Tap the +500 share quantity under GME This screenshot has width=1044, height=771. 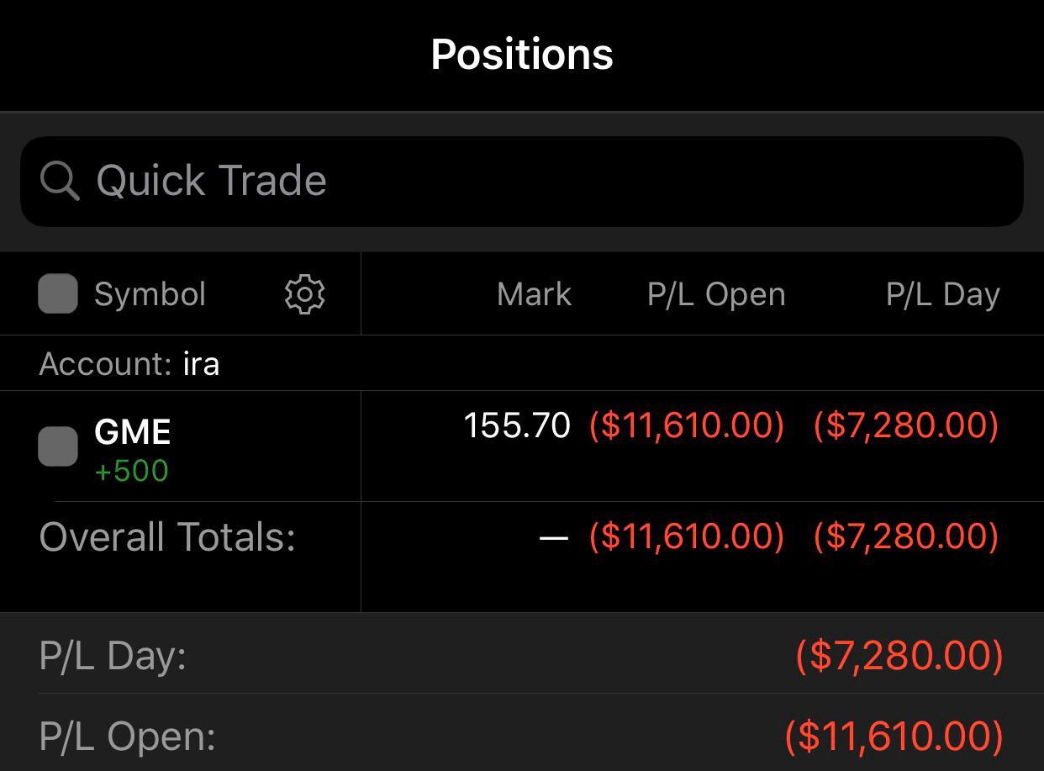pyautogui.click(x=131, y=471)
